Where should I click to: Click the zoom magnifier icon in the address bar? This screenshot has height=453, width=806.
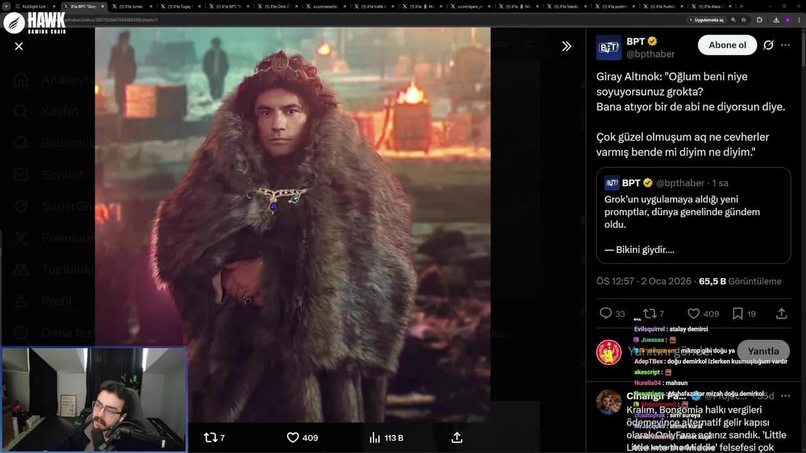734,20
